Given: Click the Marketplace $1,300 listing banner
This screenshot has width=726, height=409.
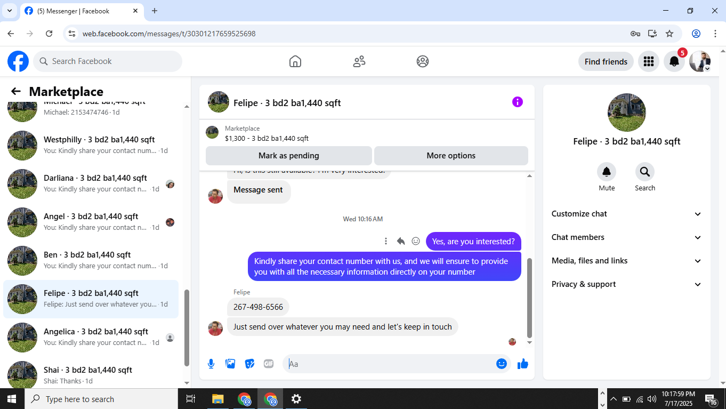Looking at the screenshot, I should (367, 133).
